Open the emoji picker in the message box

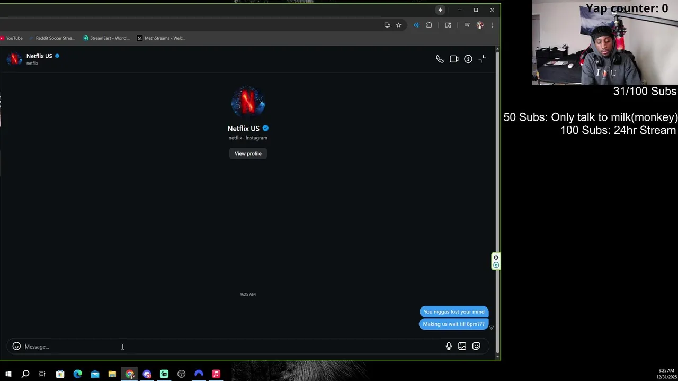16,346
